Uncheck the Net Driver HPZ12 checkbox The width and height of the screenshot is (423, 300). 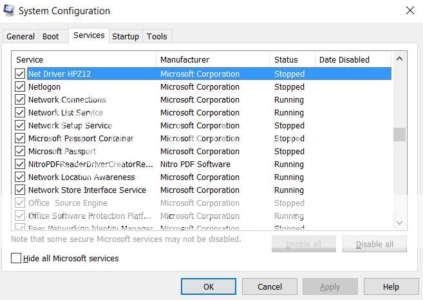point(20,74)
